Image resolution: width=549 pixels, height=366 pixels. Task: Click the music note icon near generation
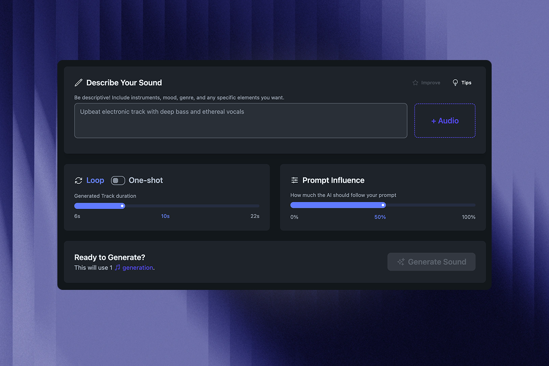(117, 267)
